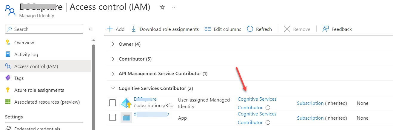Click the download arrow icon

point(134,29)
